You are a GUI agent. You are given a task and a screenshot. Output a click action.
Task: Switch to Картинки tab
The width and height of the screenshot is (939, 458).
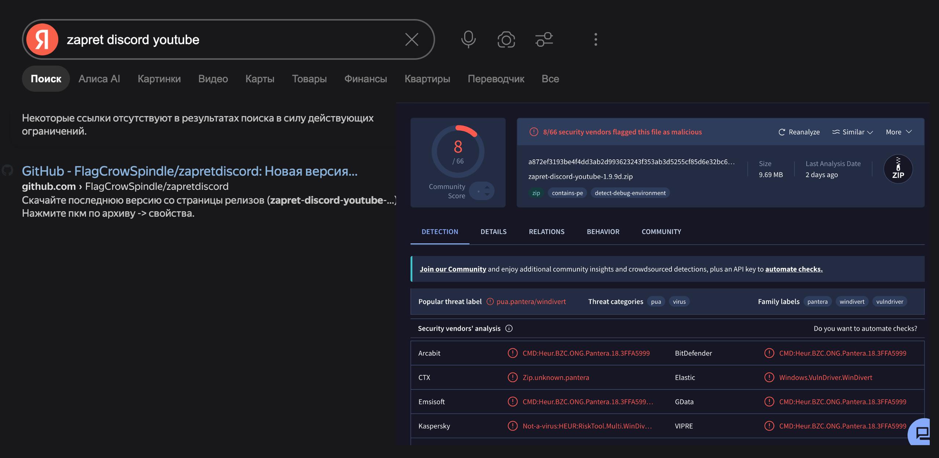159,79
